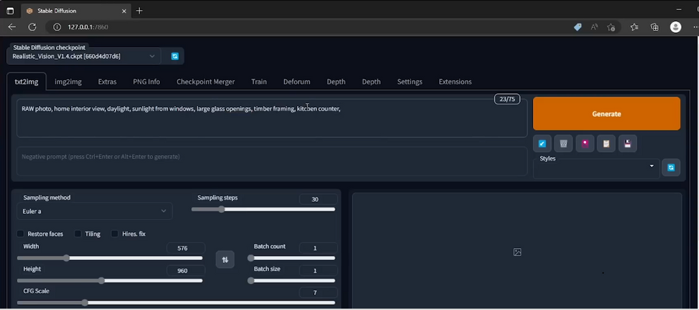Adjust the Batch count slider
The image size is (699, 310).
[x=291, y=258]
